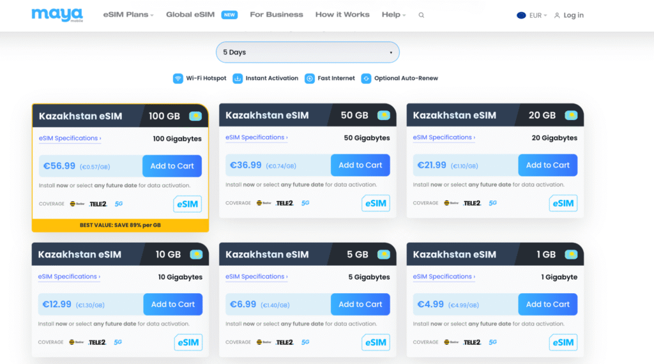Click the Wi-Fi Hotspot feature icon
The image size is (654, 364).
[178, 79]
